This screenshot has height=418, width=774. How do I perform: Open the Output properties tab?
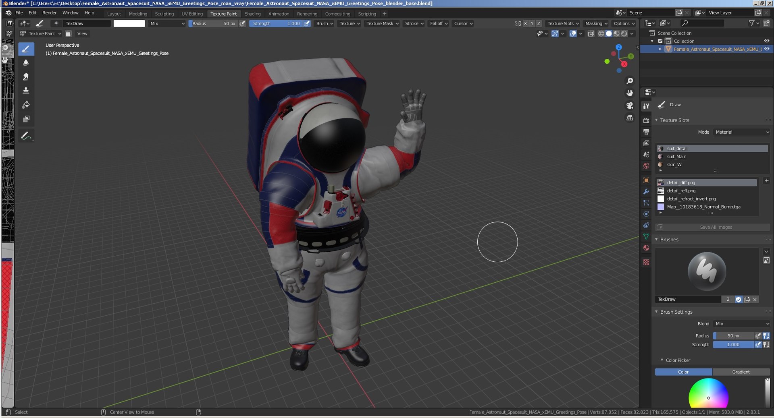click(646, 132)
